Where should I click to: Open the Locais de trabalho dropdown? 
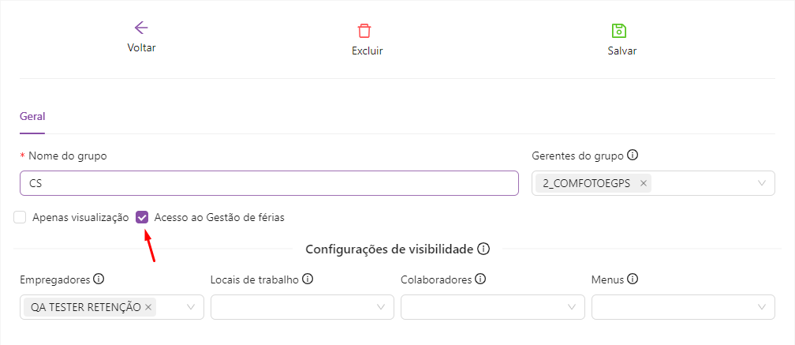(x=381, y=307)
